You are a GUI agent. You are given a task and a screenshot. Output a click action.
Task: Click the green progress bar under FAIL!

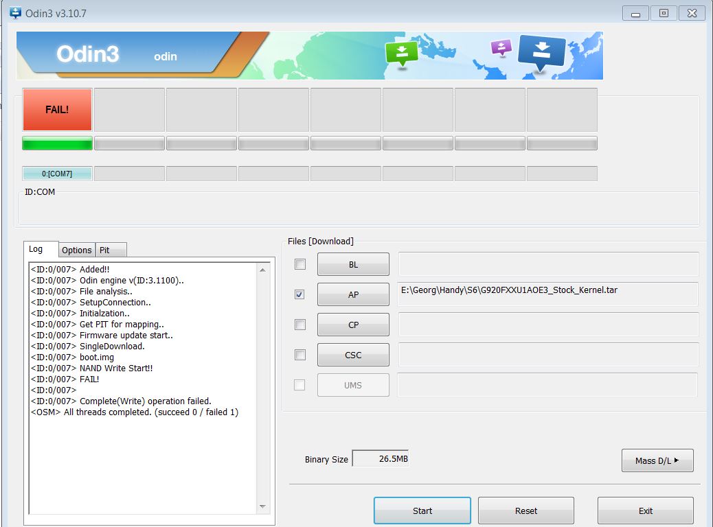[x=57, y=143]
